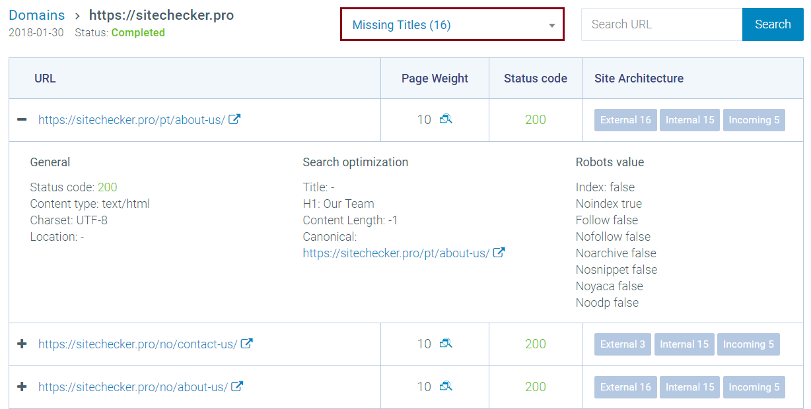Viewport: 811px width, 409px height.
Task: Click the Search button
Action: coord(773,24)
